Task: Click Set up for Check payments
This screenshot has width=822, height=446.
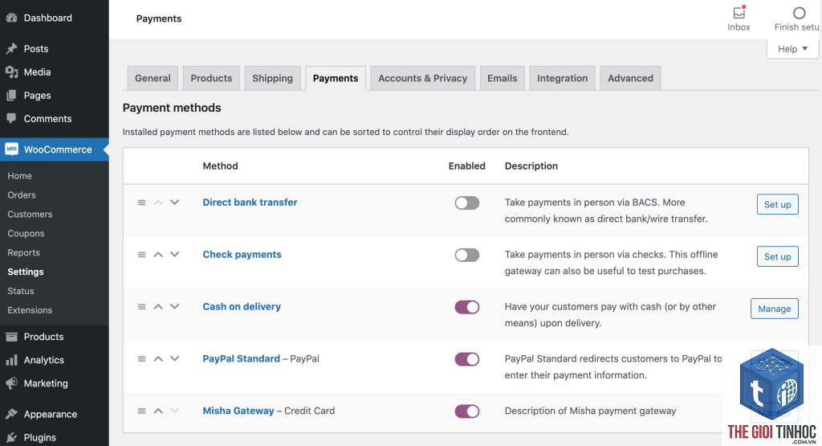Action: click(777, 256)
